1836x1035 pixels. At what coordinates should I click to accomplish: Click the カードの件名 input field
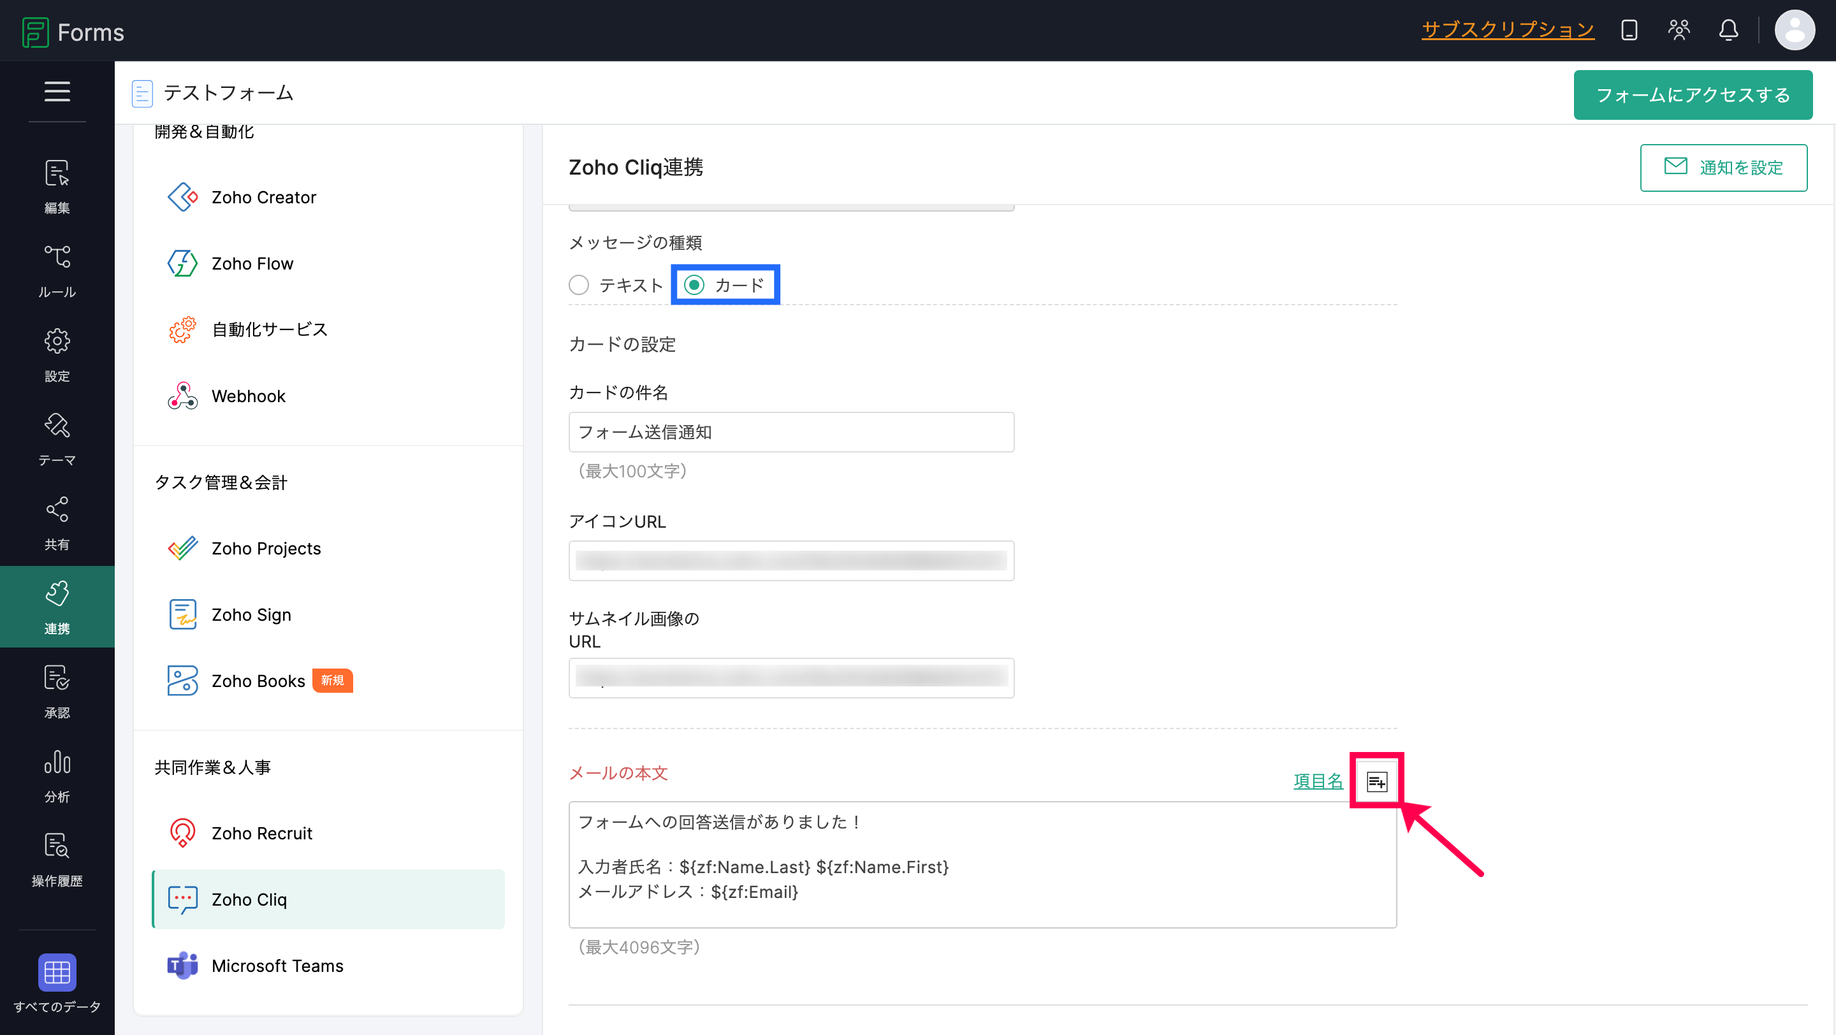791,432
